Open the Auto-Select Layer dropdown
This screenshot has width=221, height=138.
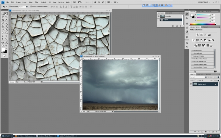point(23,7)
